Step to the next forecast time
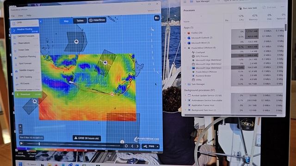Screen dimensions: 296x166 pyautogui.click(x=137, y=146)
